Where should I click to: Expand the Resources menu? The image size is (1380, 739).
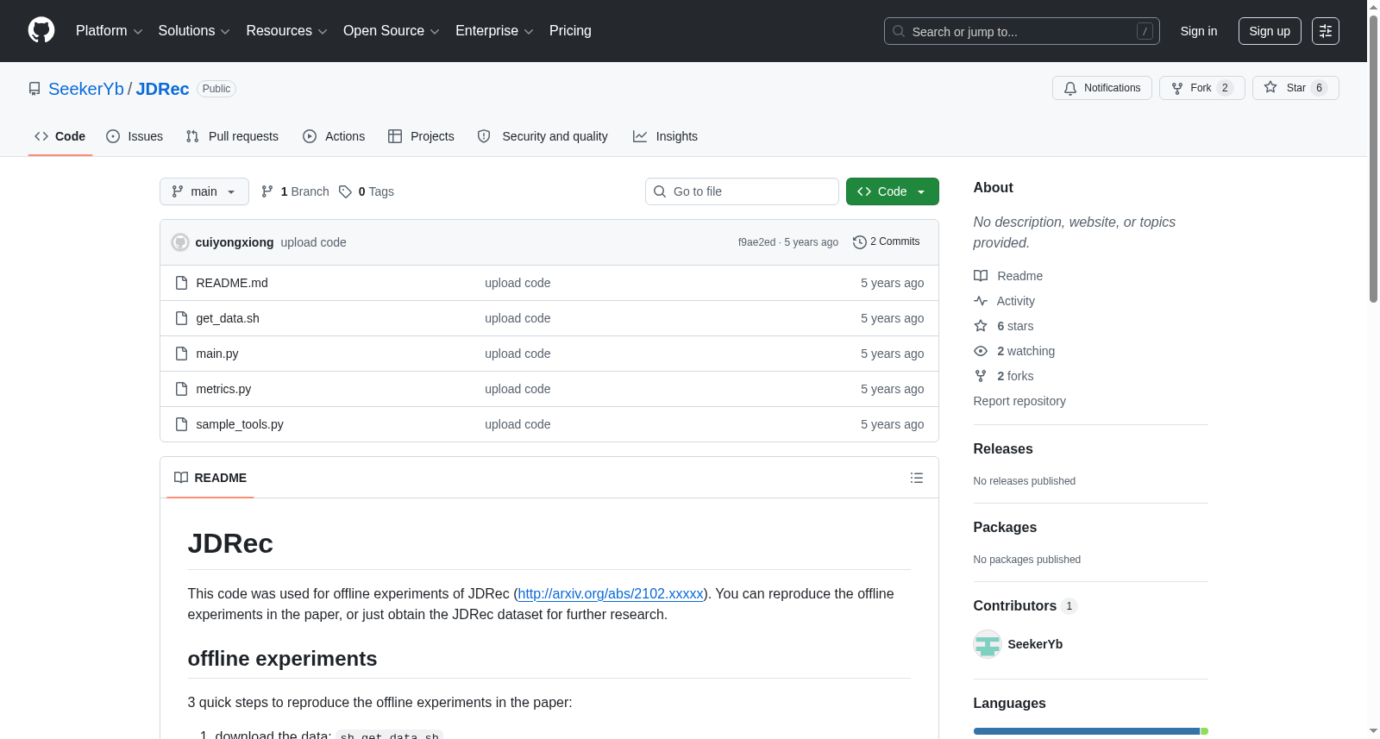point(286,31)
